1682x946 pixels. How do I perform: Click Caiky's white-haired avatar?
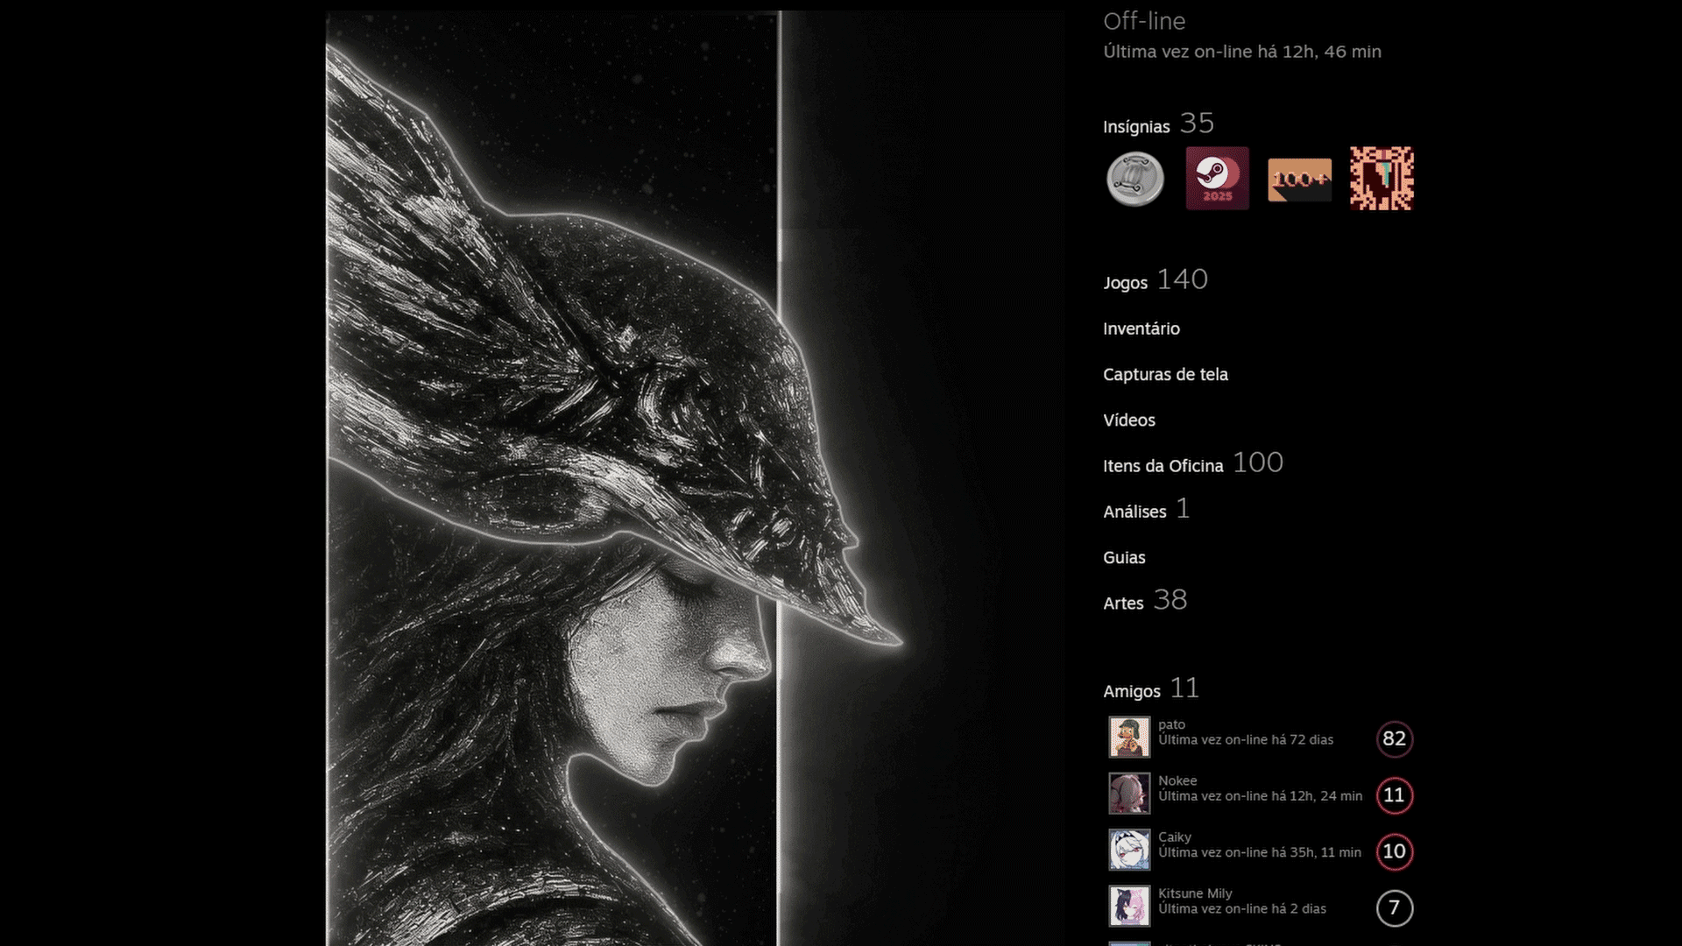click(x=1129, y=850)
